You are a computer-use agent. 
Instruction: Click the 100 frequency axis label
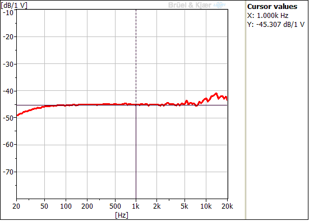(x=66, y=206)
